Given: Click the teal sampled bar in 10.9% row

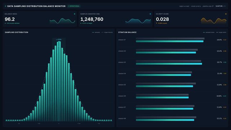Looking at the screenshot, I should (162, 97).
